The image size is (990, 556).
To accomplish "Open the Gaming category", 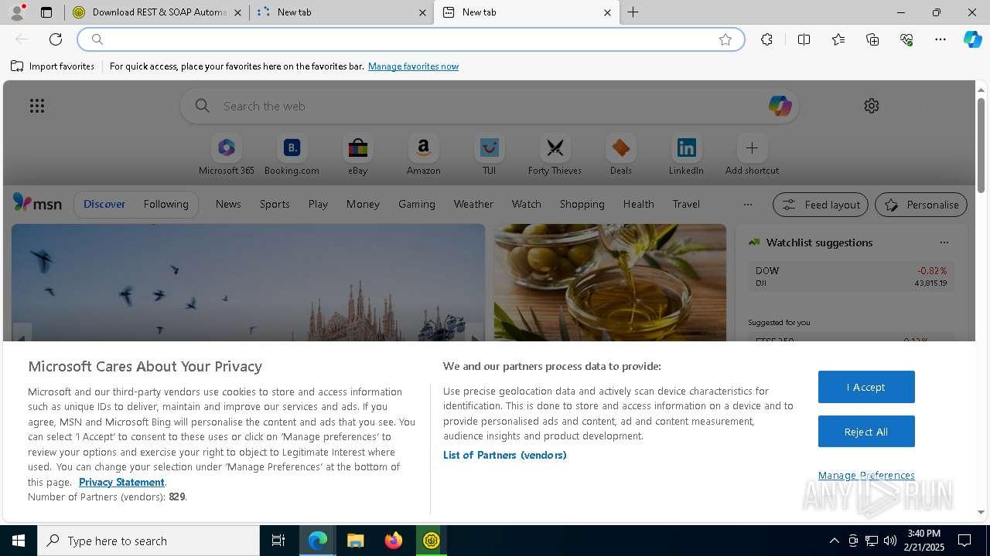I will point(417,204).
